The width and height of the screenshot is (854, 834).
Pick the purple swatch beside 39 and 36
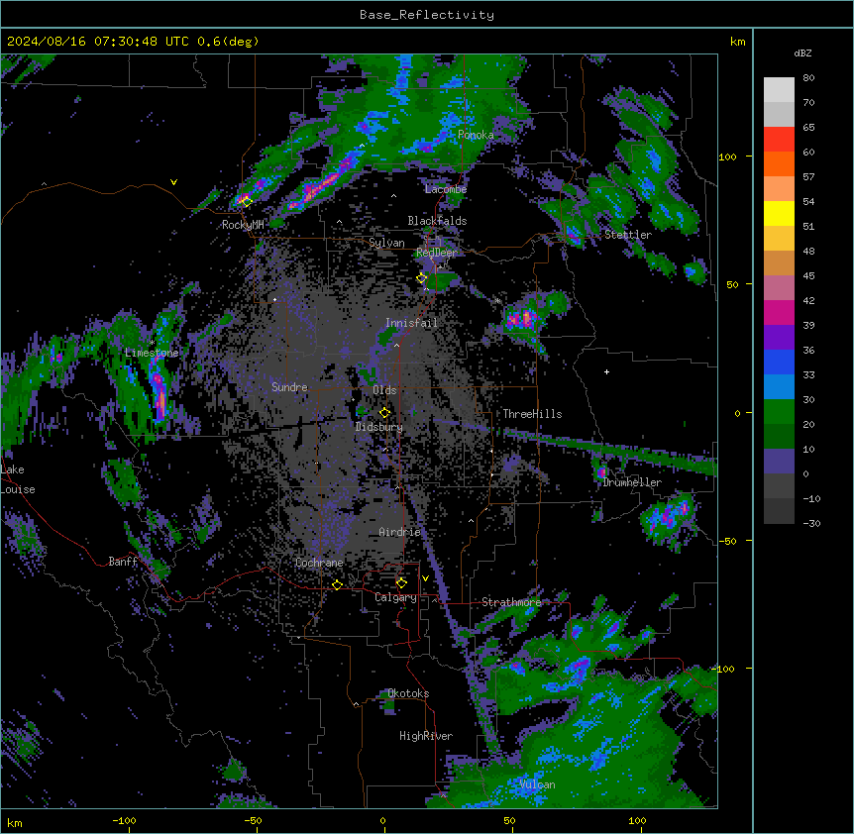pyautogui.click(x=779, y=338)
